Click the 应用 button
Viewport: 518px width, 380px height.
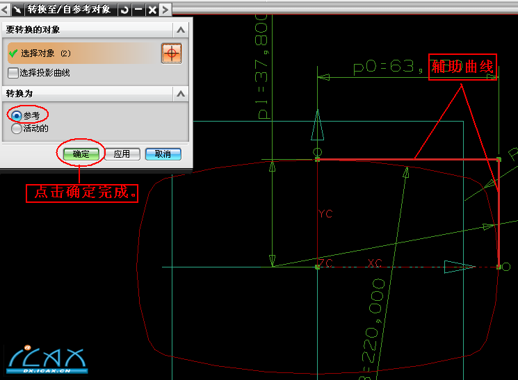pyautogui.click(x=122, y=154)
